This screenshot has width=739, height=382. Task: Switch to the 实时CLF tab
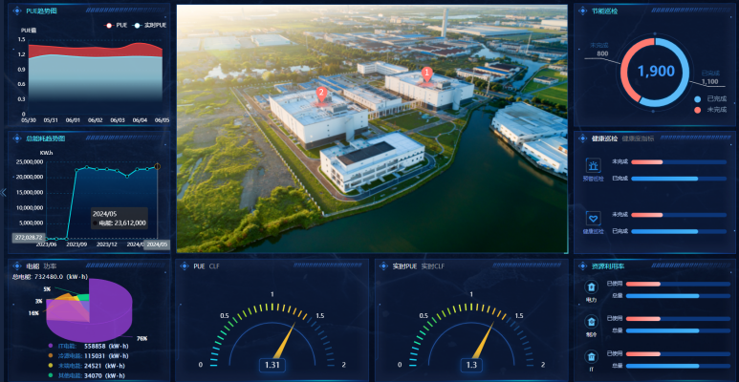433,266
